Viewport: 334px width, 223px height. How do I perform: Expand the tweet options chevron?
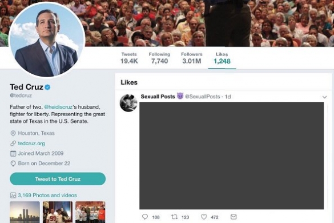(x=324, y=97)
